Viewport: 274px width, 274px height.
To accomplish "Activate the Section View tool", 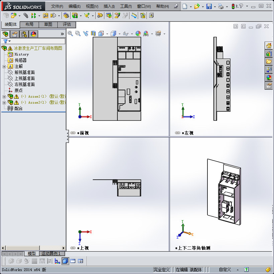I will pos(93,33).
